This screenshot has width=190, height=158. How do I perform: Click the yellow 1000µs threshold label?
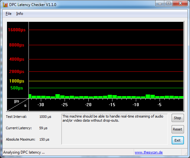(x=16, y=81)
